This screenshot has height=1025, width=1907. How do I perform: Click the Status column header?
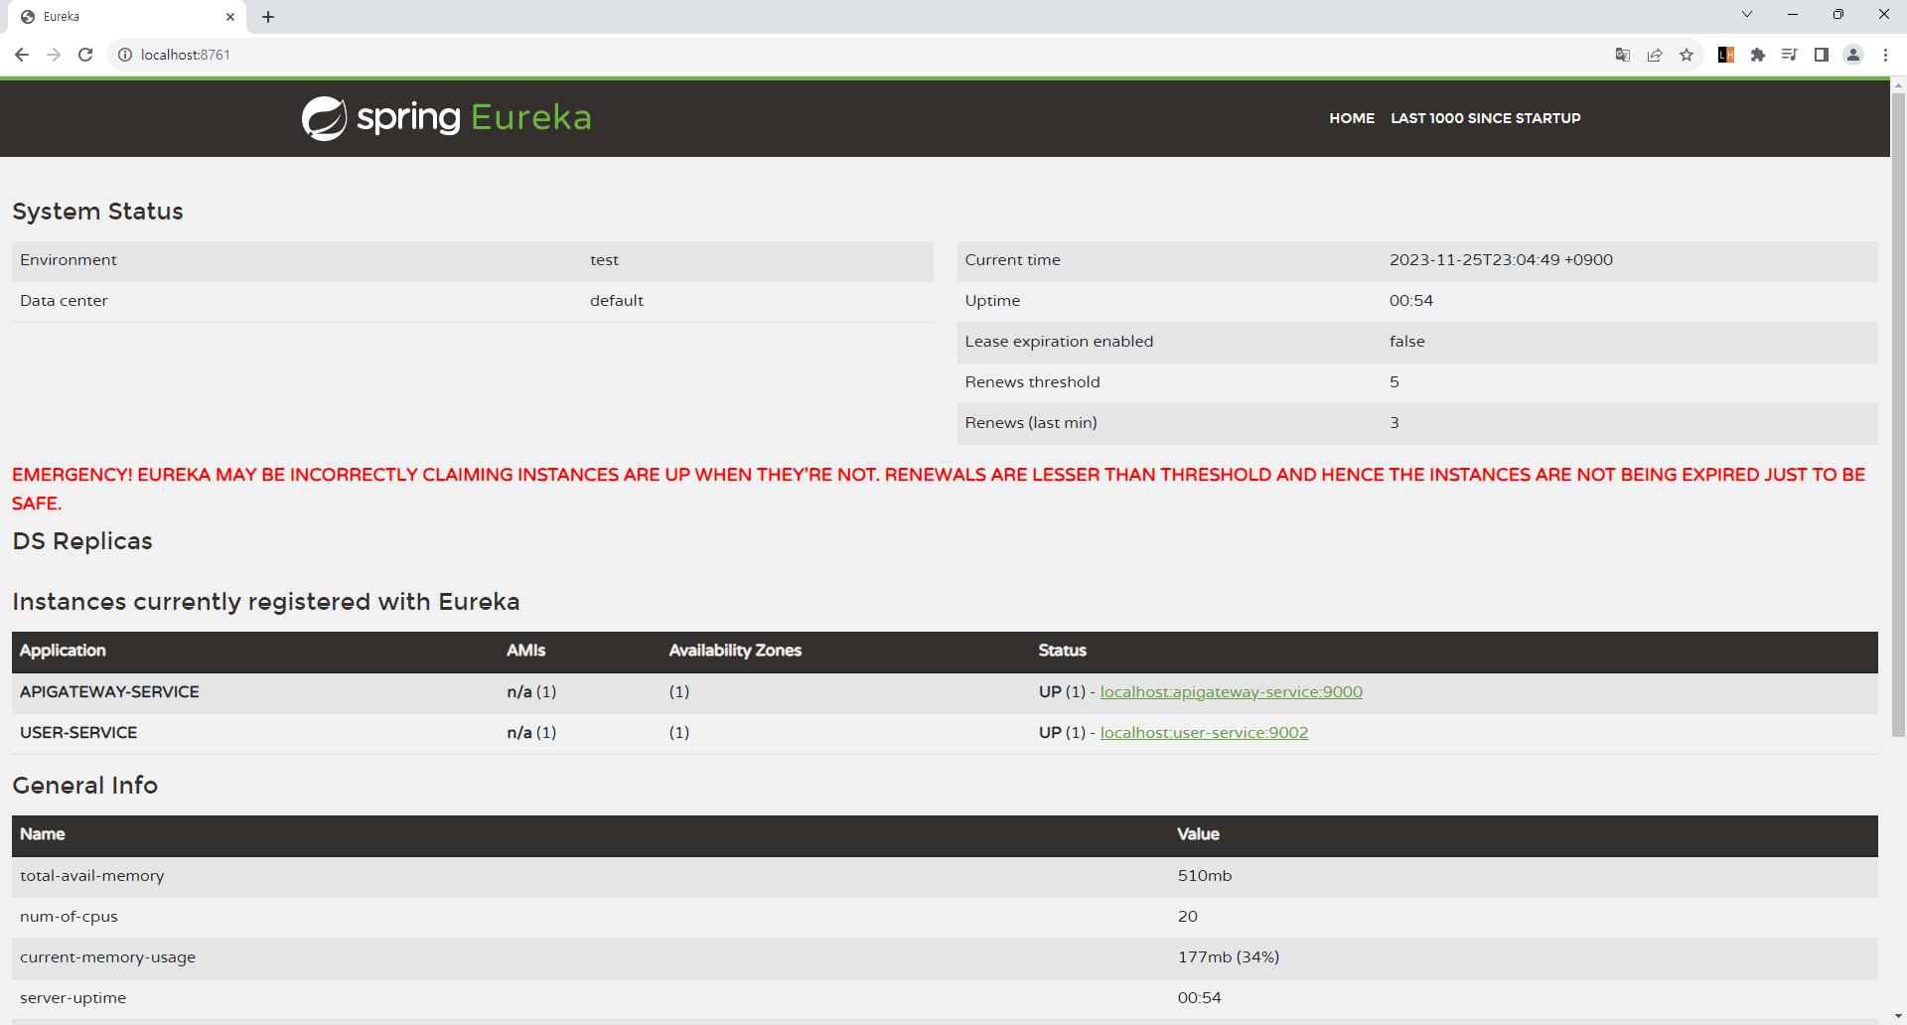[1062, 651]
